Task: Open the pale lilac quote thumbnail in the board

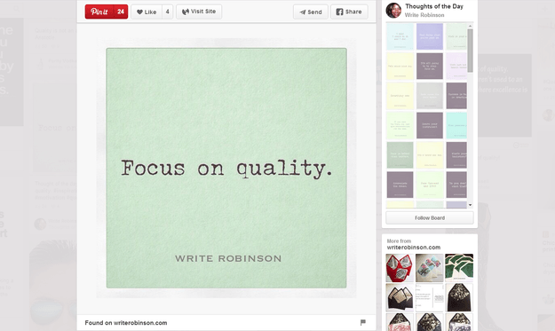Action: pos(456,67)
